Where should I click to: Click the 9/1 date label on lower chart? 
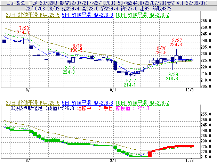tap(113, 160)
